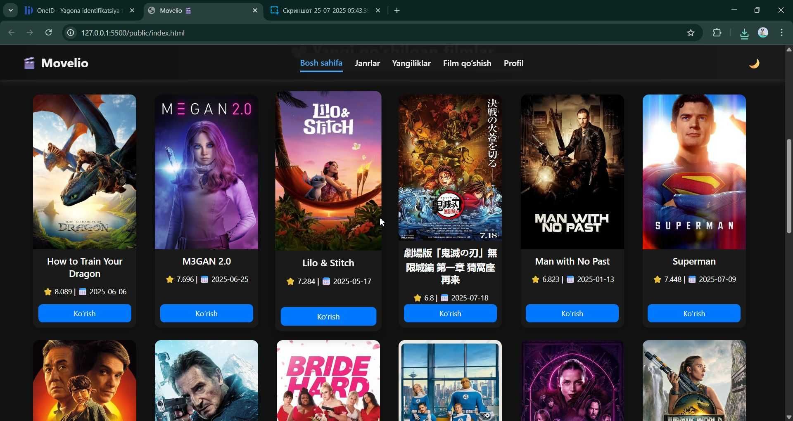The width and height of the screenshot is (793, 421).
Task: Click the Movelio brand title text
Action: (x=65, y=63)
